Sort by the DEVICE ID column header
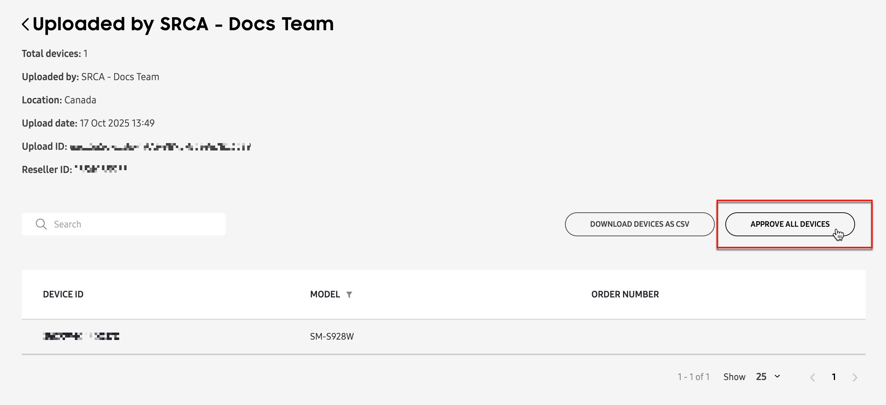This screenshot has width=886, height=405. pyautogui.click(x=64, y=295)
